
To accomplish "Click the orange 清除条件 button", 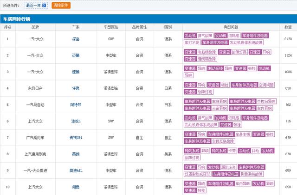I will point(61,5).
